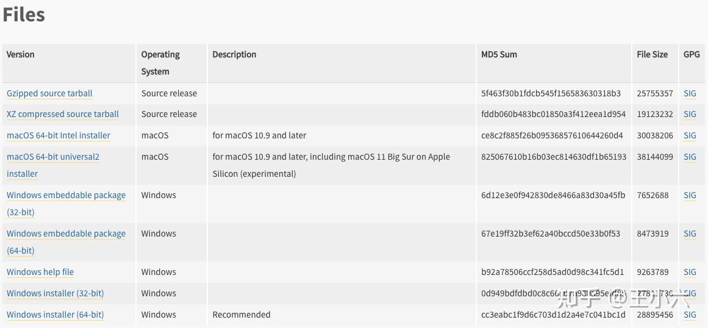Click SIG for Windows embeddable 64-bit package
The width and height of the screenshot is (708, 328).
tap(690, 234)
